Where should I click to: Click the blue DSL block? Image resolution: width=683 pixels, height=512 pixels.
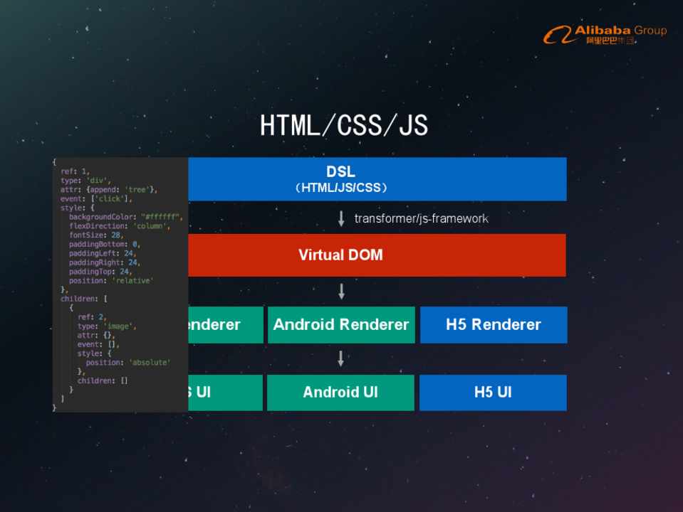click(x=377, y=179)
